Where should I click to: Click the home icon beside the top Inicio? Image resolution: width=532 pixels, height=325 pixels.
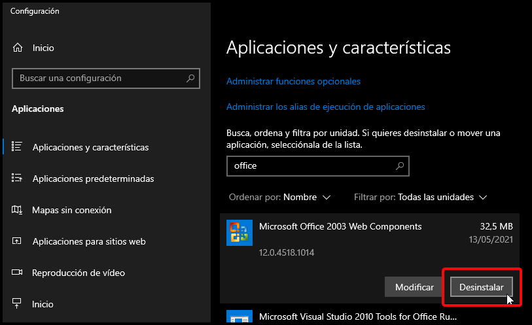pyautogui.click(x=18, y=48)
